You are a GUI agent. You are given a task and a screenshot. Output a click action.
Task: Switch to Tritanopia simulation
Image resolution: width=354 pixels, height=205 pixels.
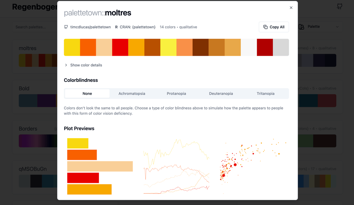[265, 94]
